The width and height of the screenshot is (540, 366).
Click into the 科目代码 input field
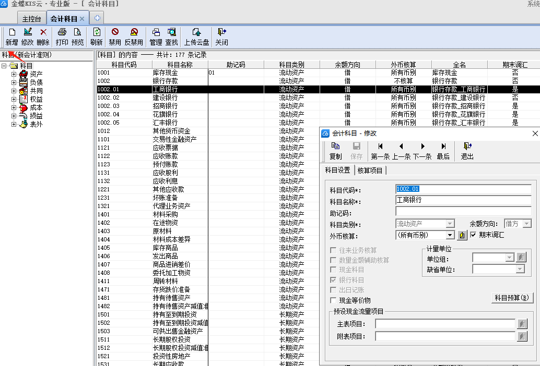pyautogui.click(x=463, y=189)
